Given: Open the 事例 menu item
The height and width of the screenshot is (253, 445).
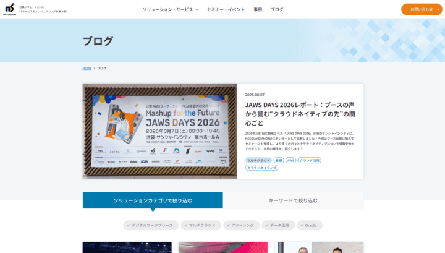Looking at the screenshot, I should click(258, 9).
